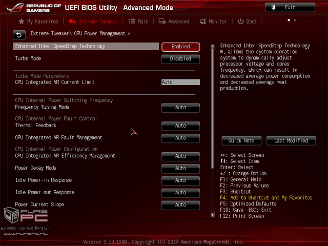Click CPU Integrated VR Current Limit field

tap(181, 82)
